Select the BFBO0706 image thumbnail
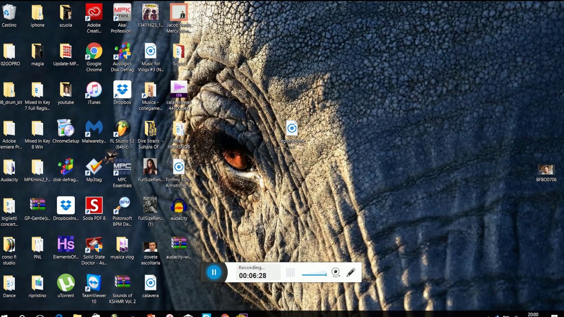Image resolution: width=564 pixels, height=317 pixels. [546, 170]
